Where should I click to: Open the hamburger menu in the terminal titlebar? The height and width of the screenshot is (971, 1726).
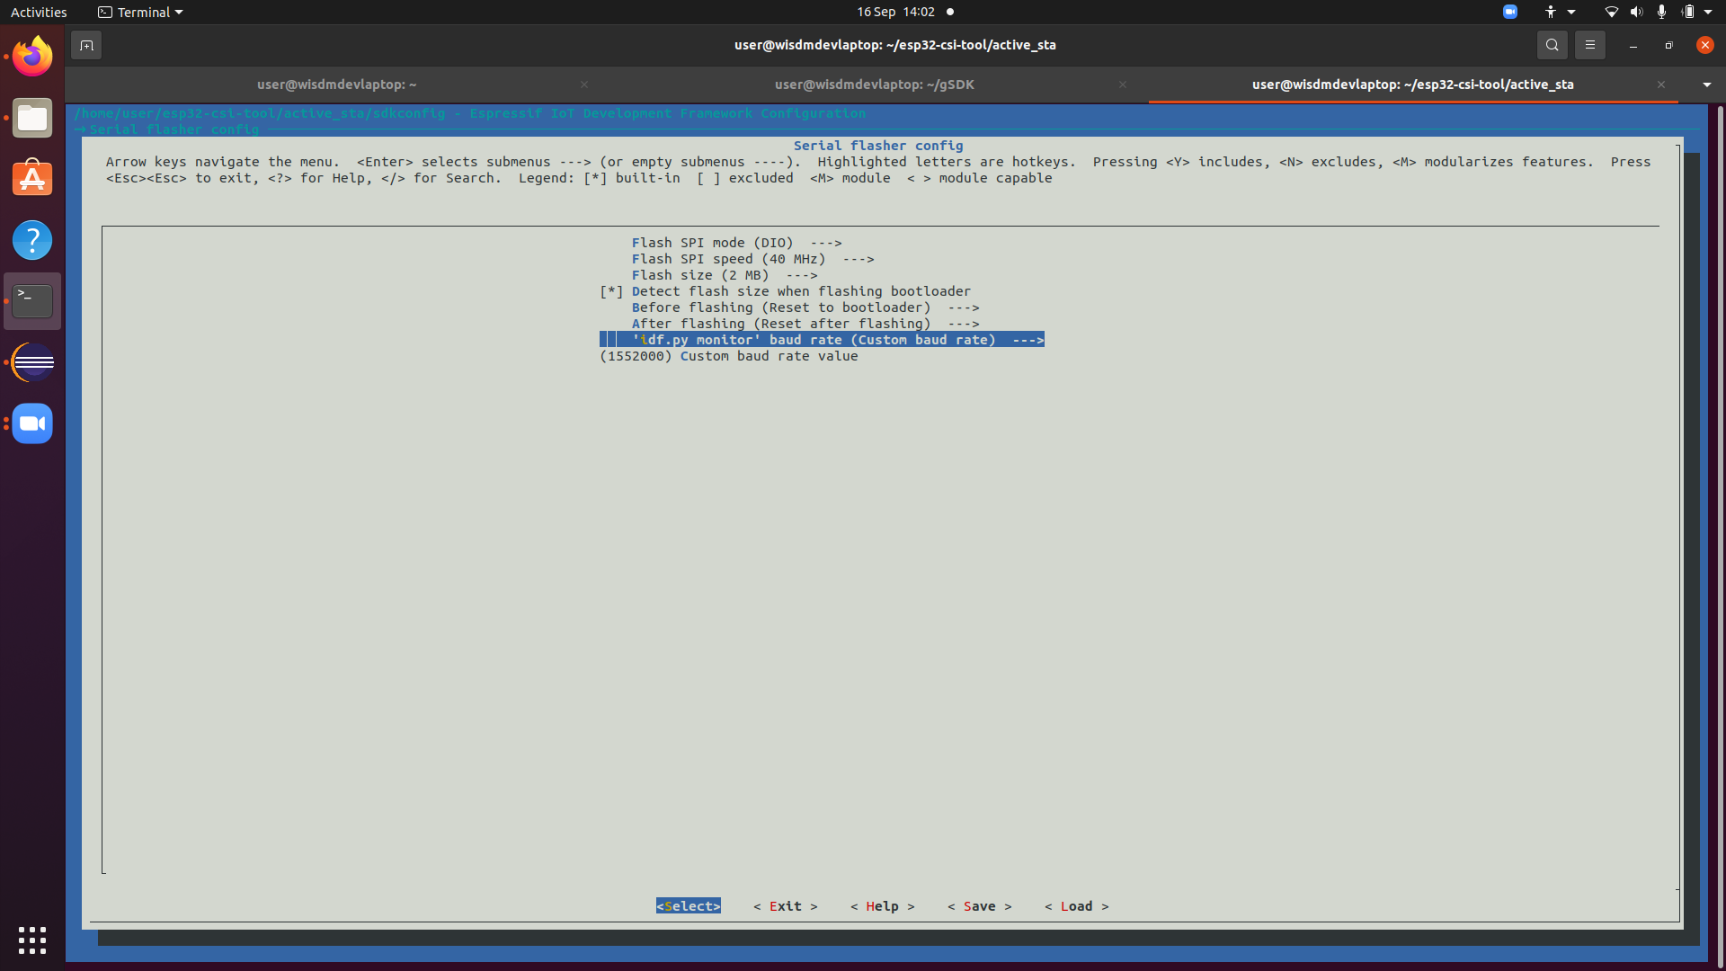coord(1589,44)
